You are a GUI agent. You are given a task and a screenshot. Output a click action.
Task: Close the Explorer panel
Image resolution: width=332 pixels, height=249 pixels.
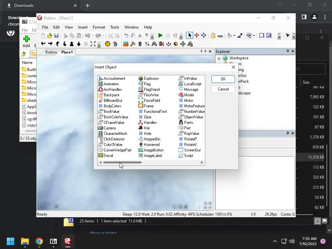pyautogui.click(x=293, y=51)
